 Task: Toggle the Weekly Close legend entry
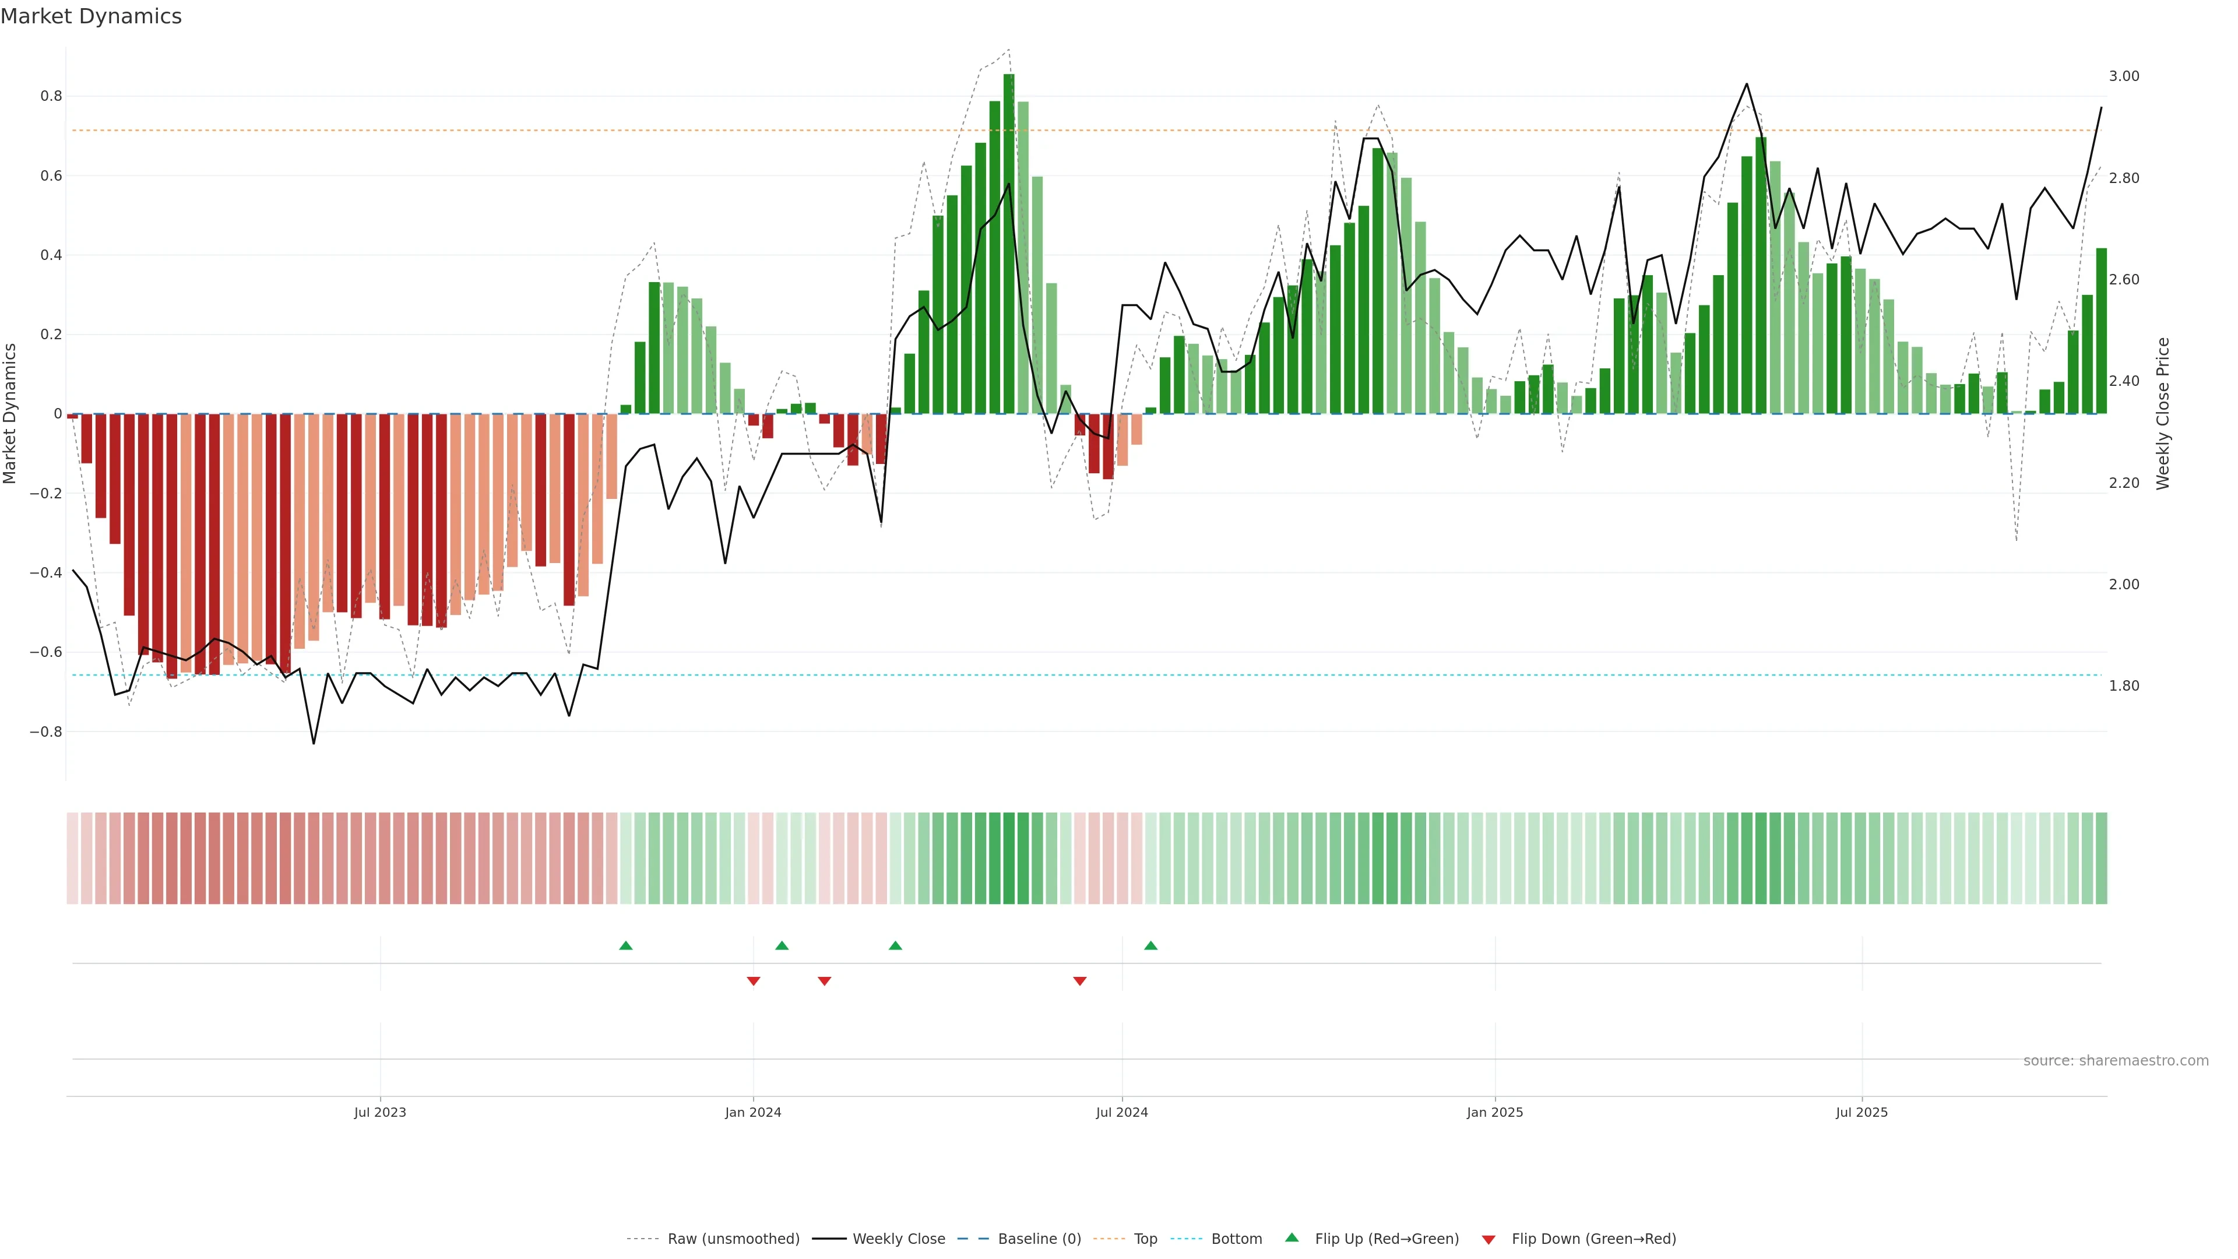tap(898, 1239)
